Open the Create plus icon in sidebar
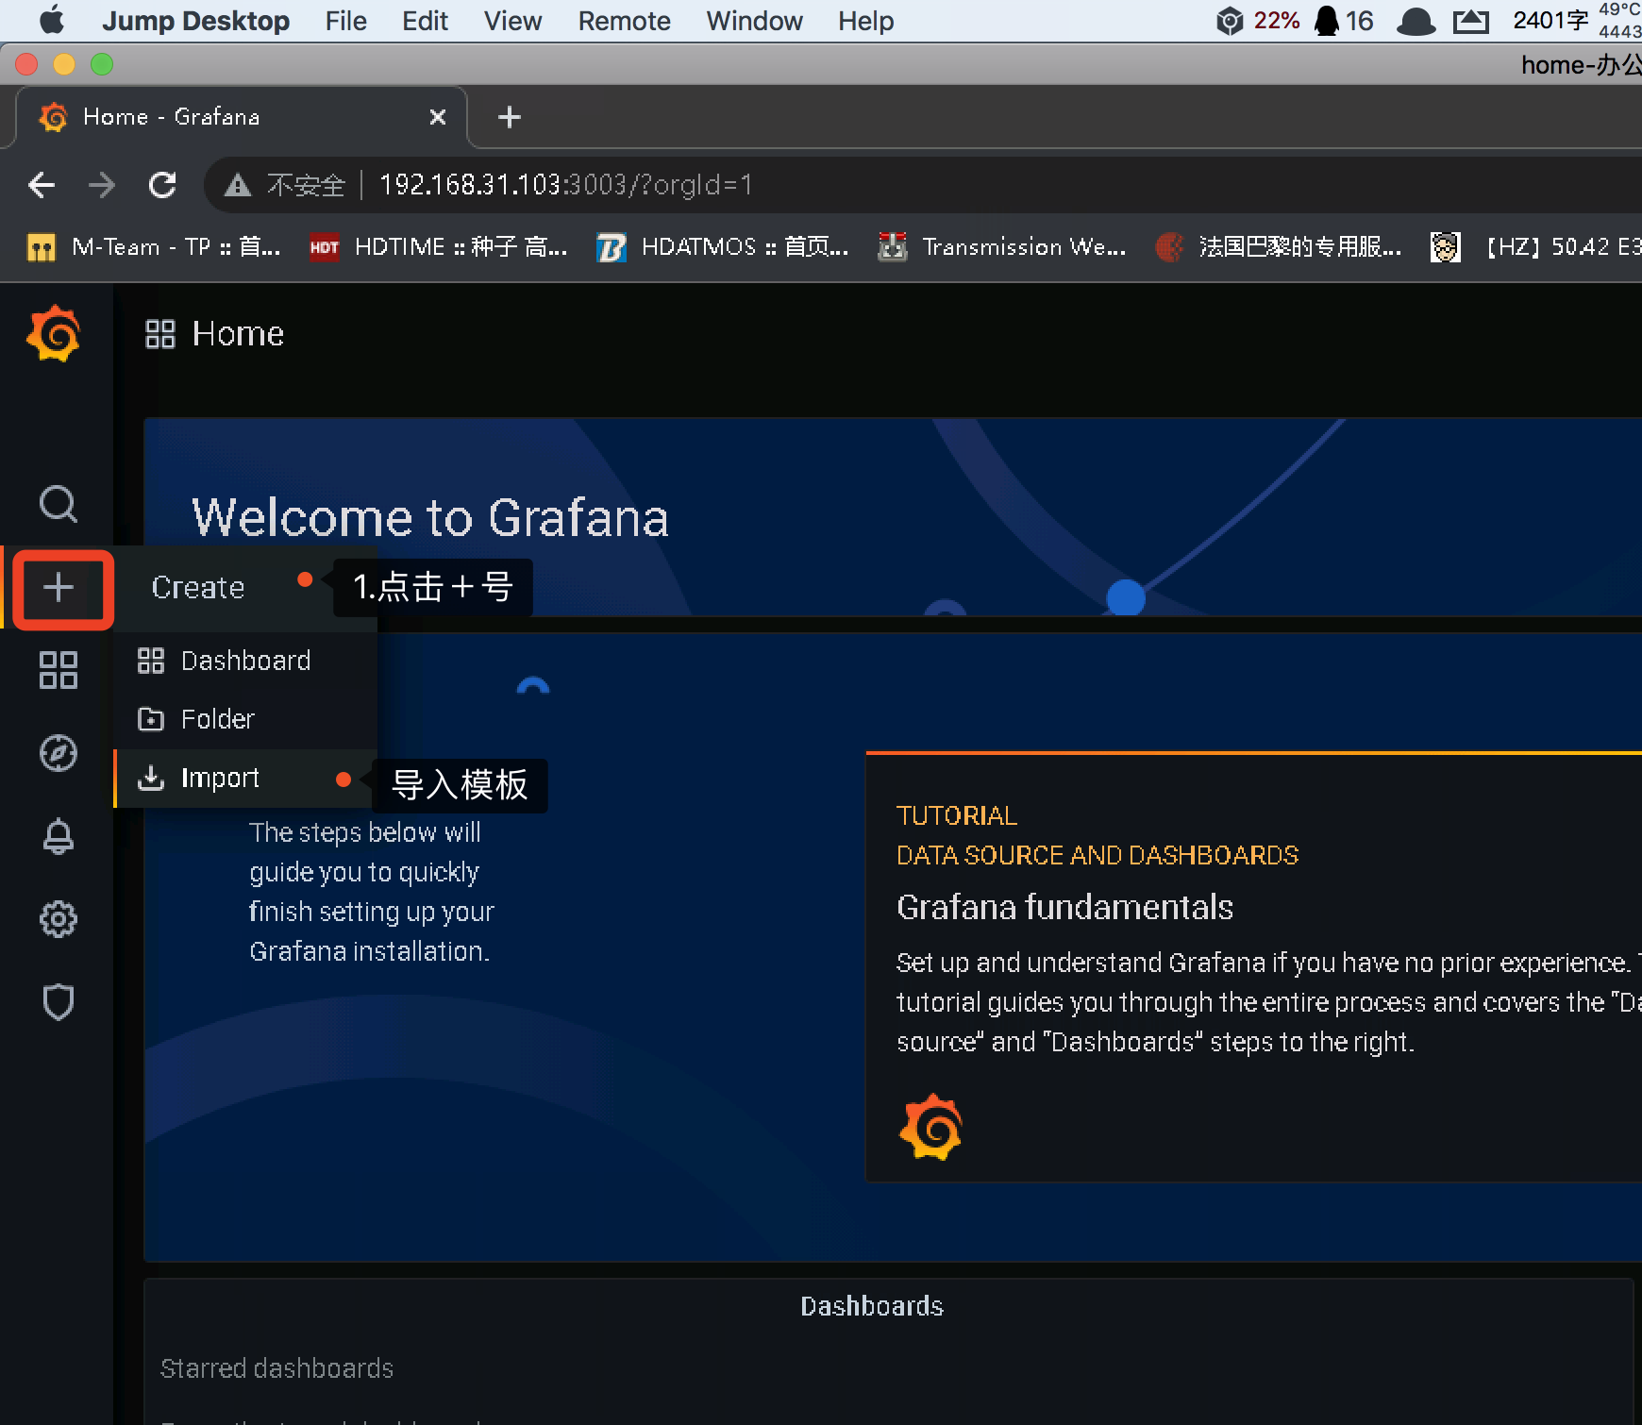1642x1425 pixels. (59, 587)
